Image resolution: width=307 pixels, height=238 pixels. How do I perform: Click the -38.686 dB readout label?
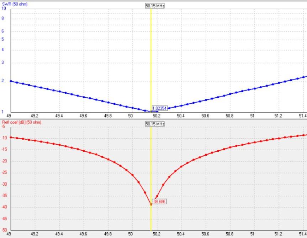tap(159, 201)
